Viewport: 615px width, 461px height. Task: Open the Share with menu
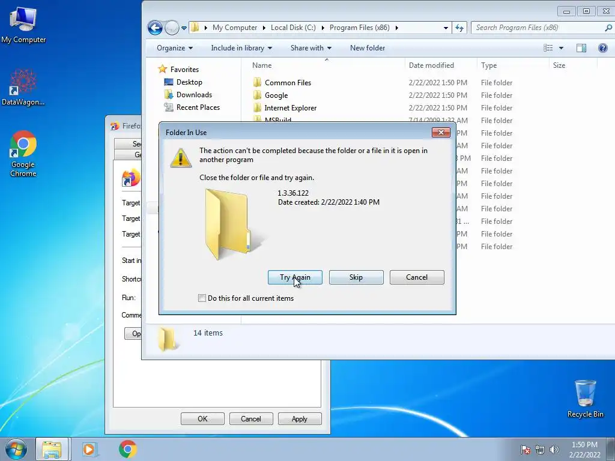(311, 48)
